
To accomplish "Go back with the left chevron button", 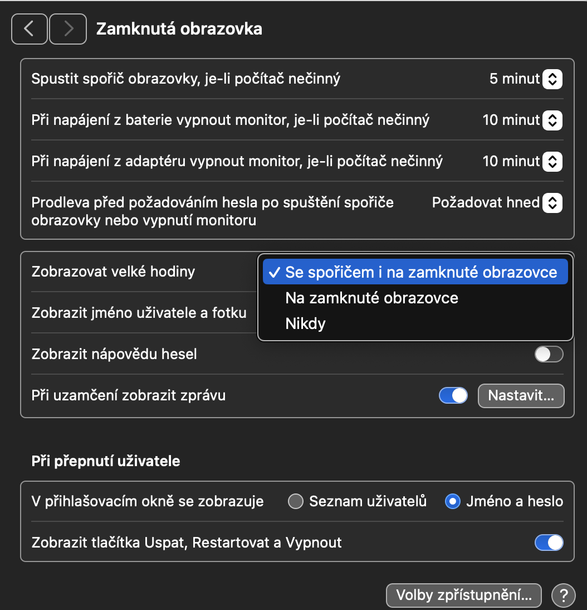I will click(29, 29).
